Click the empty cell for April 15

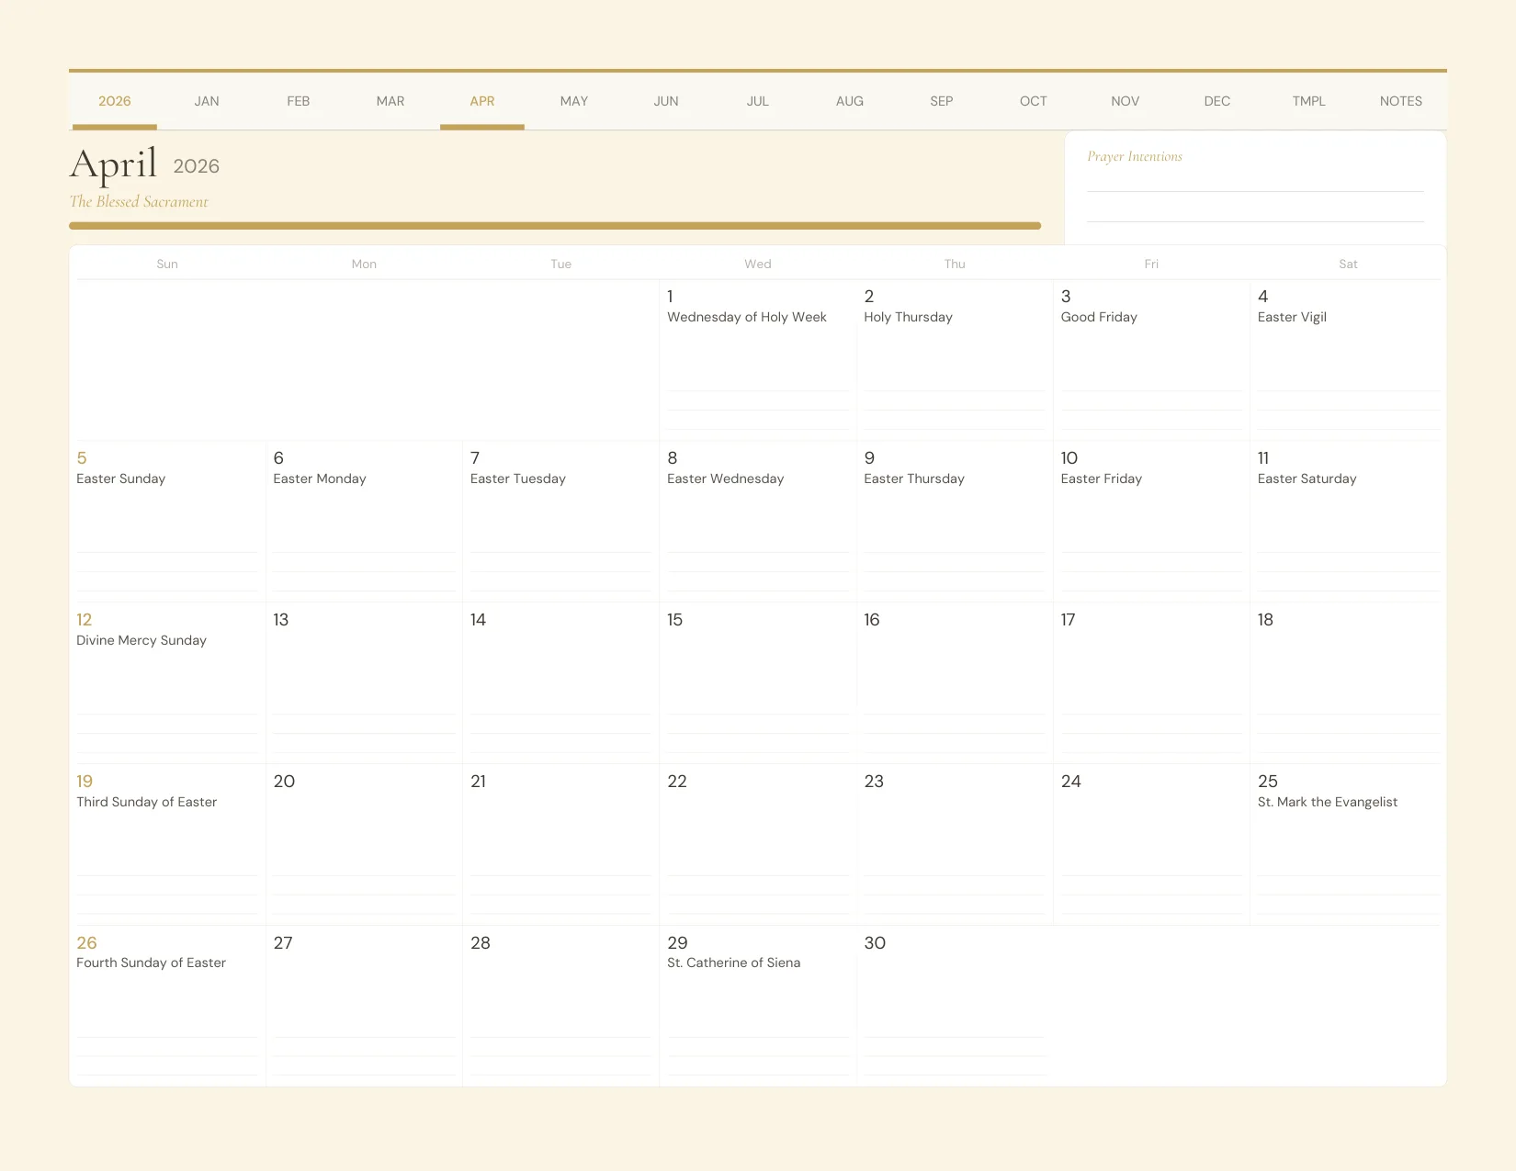pyautogui.click(x=757, y=680)
